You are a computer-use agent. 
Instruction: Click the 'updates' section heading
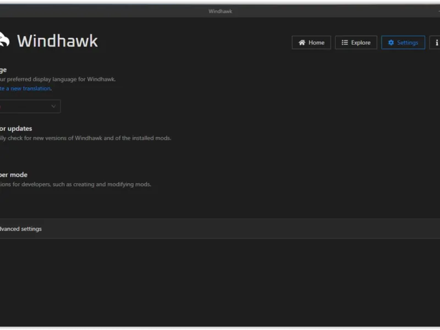16,129
